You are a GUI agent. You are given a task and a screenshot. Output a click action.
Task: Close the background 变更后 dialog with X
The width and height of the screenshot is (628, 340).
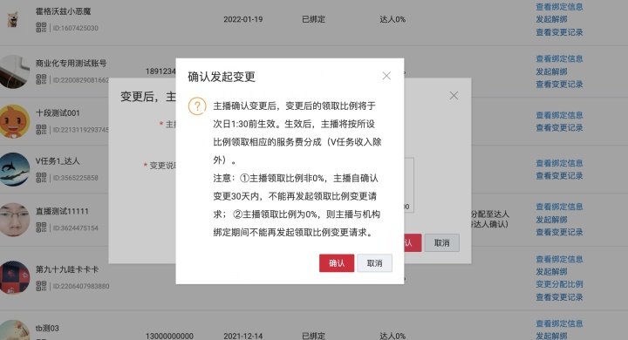[x=454, y=95]
